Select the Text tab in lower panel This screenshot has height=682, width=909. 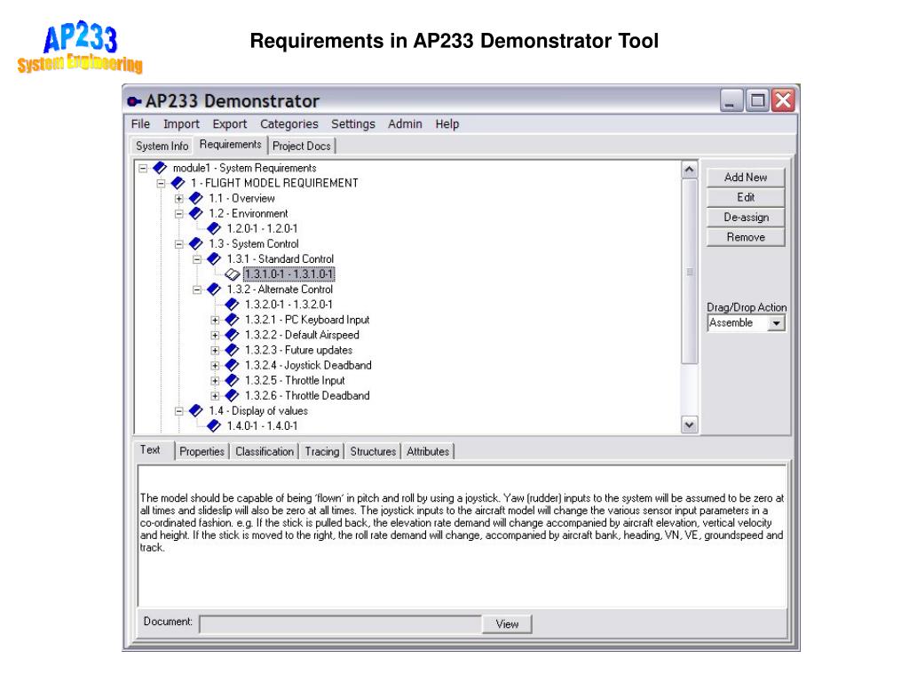(153, 450)
